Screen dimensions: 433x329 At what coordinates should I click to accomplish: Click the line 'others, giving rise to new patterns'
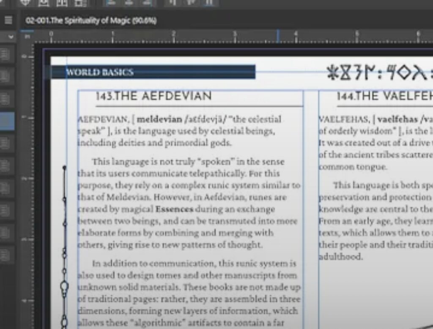[170, 245]
